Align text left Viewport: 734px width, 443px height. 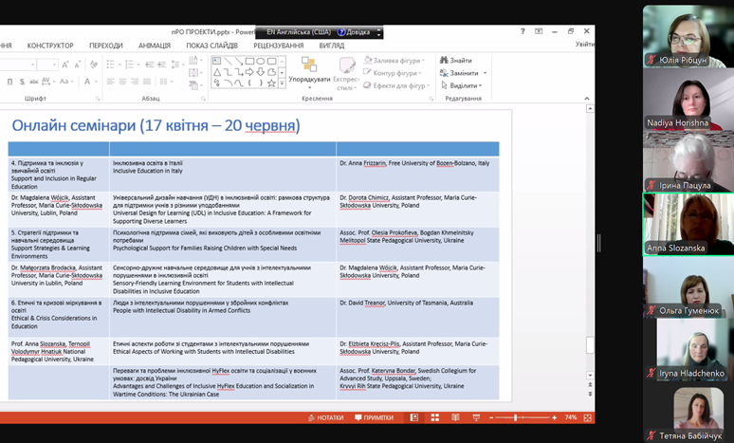[110, 82]
